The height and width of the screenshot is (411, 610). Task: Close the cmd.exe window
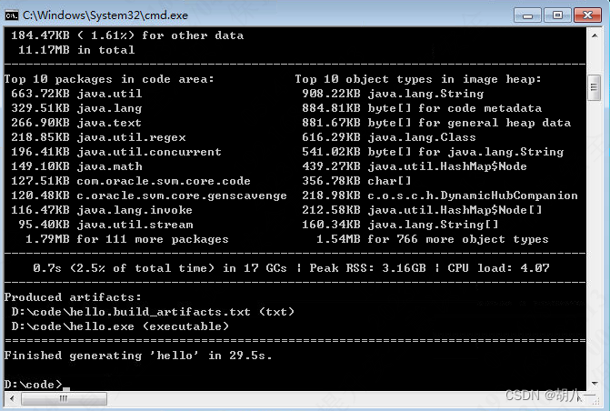tap(588, 15)
